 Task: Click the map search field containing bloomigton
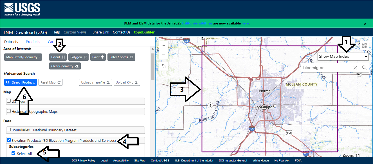[x=326, y=68]
